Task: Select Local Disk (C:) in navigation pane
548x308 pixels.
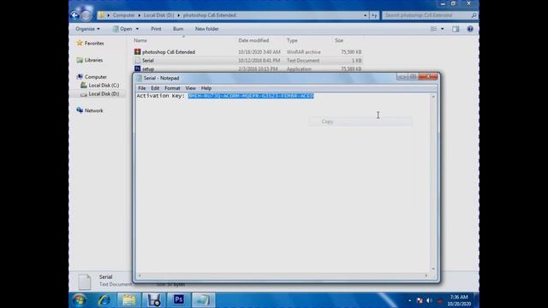Action: tap(104, 86)
